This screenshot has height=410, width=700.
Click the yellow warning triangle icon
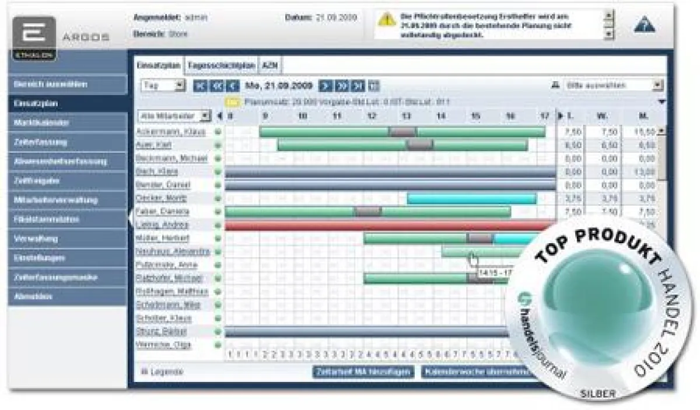pyautogui.click(x=386, y=19)
